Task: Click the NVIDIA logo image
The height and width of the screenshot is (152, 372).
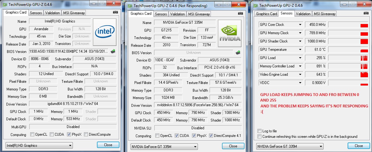Action: pos(230,33)
